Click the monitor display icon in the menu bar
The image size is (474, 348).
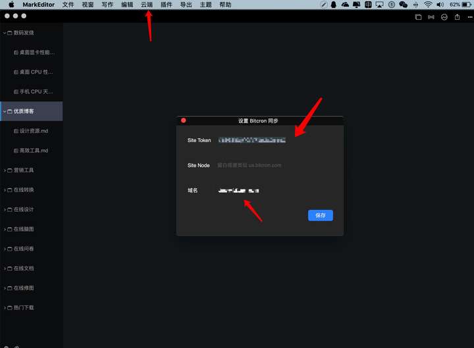[x=357, y=5]
